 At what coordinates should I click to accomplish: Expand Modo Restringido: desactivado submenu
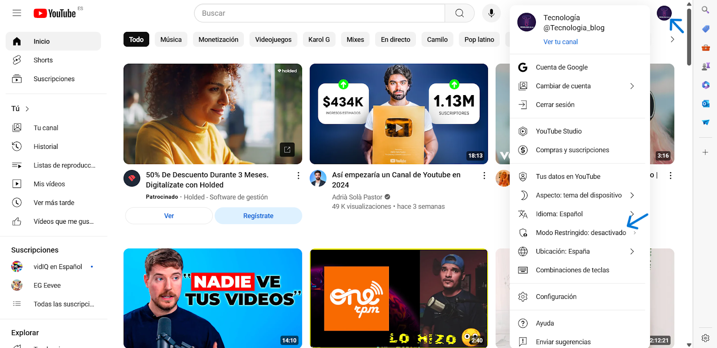coord(579,233)
